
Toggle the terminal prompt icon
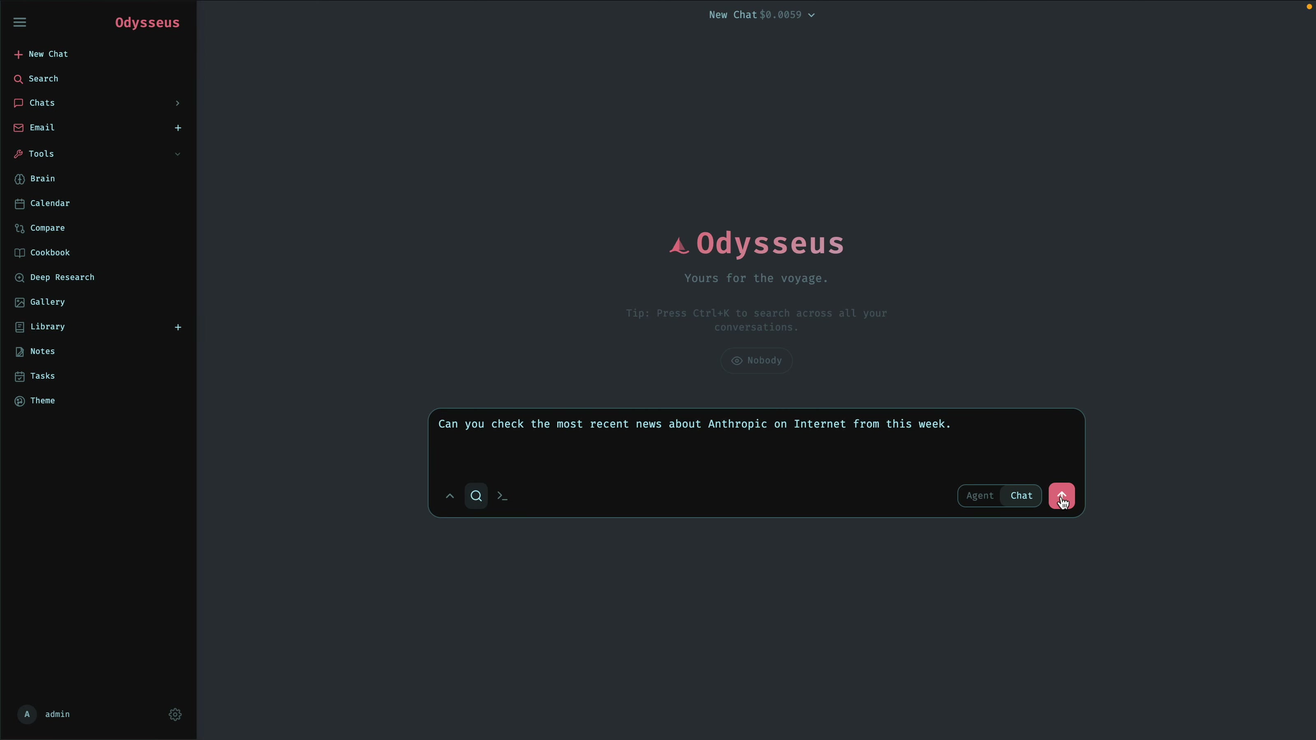502,496
